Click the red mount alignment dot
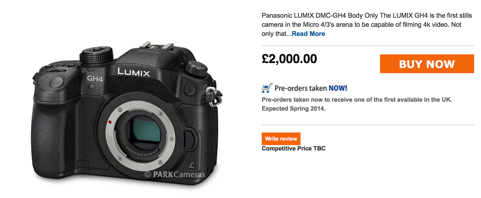Viewport: 481px width, 198px height. click(110, 122)
